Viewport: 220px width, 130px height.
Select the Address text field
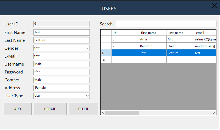(x=62, y=88)
